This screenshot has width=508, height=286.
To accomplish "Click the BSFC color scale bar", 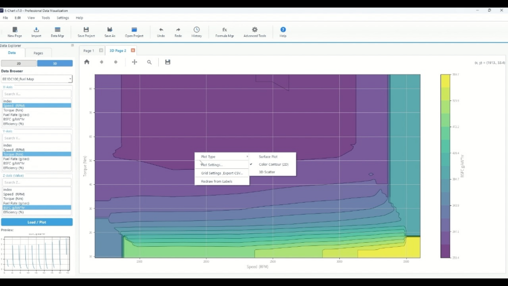I will tap(446, 166).
